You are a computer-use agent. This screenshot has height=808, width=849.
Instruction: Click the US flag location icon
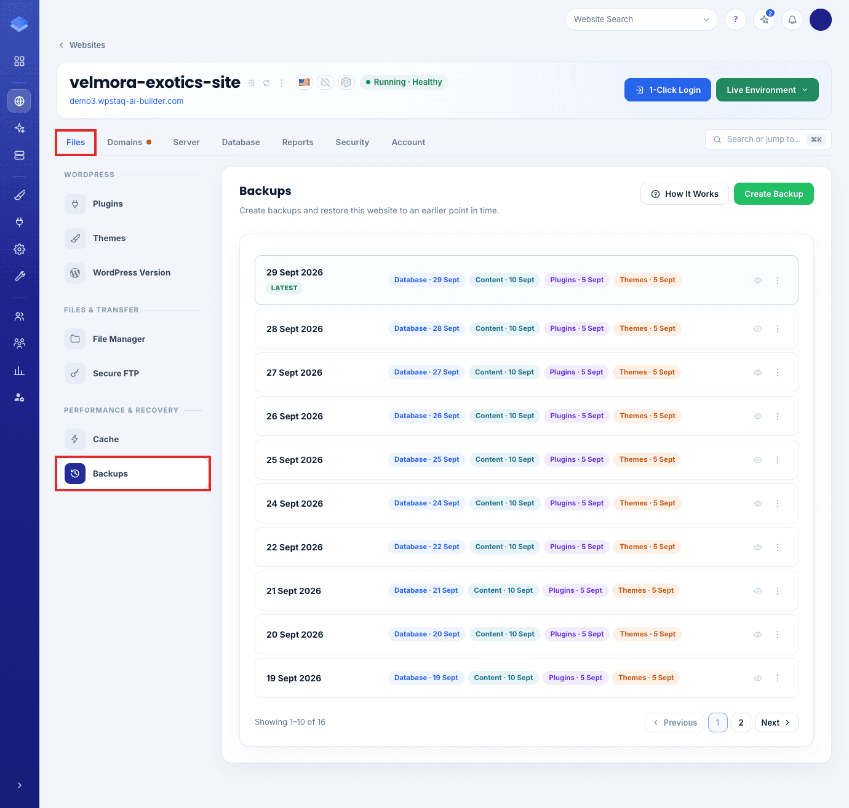click(x=305, y=82)
